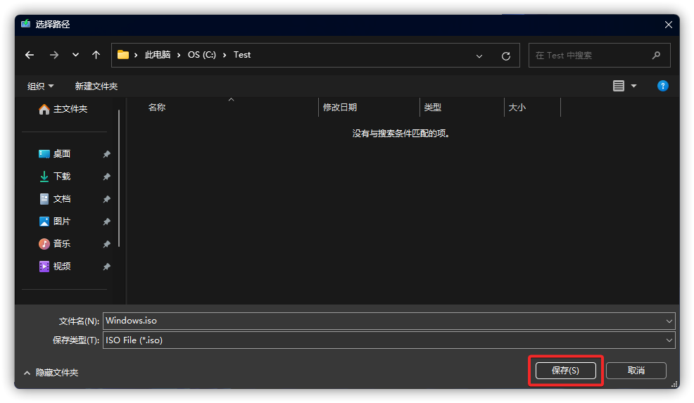Select OS (C:) in the address path
Screen dimensions: 694x403
[x=202, y=55]
